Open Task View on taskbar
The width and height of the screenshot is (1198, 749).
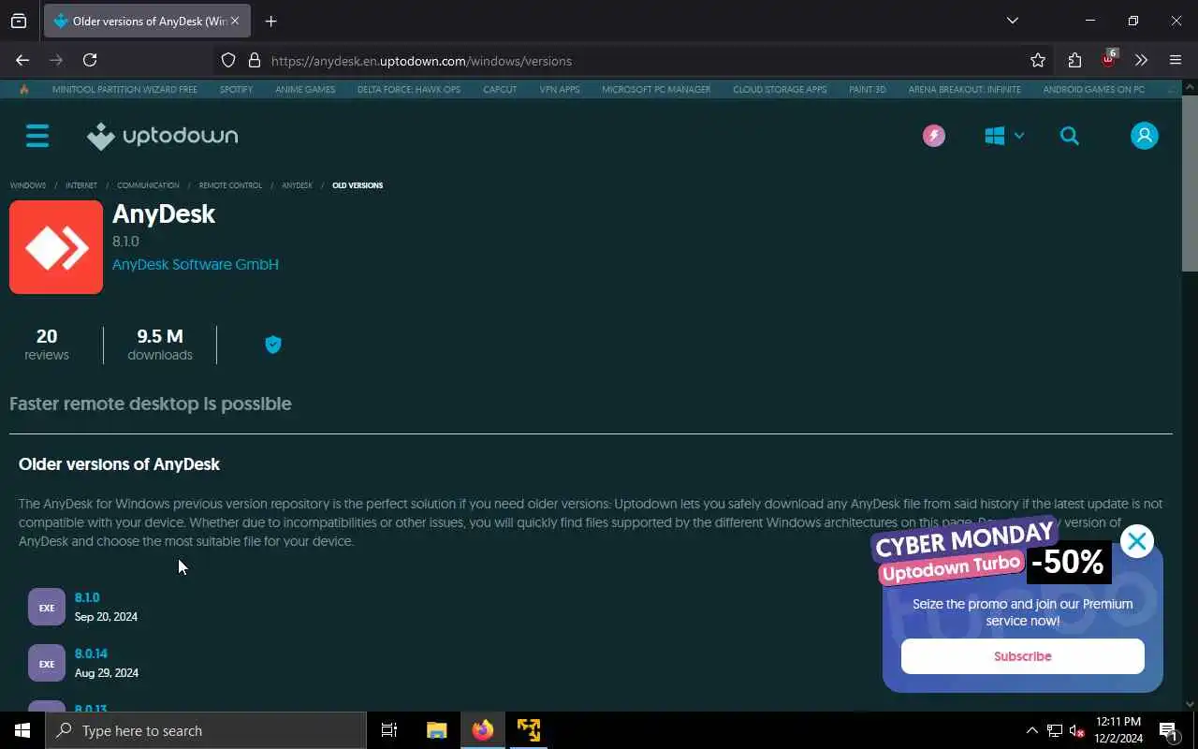click(389, 730)
